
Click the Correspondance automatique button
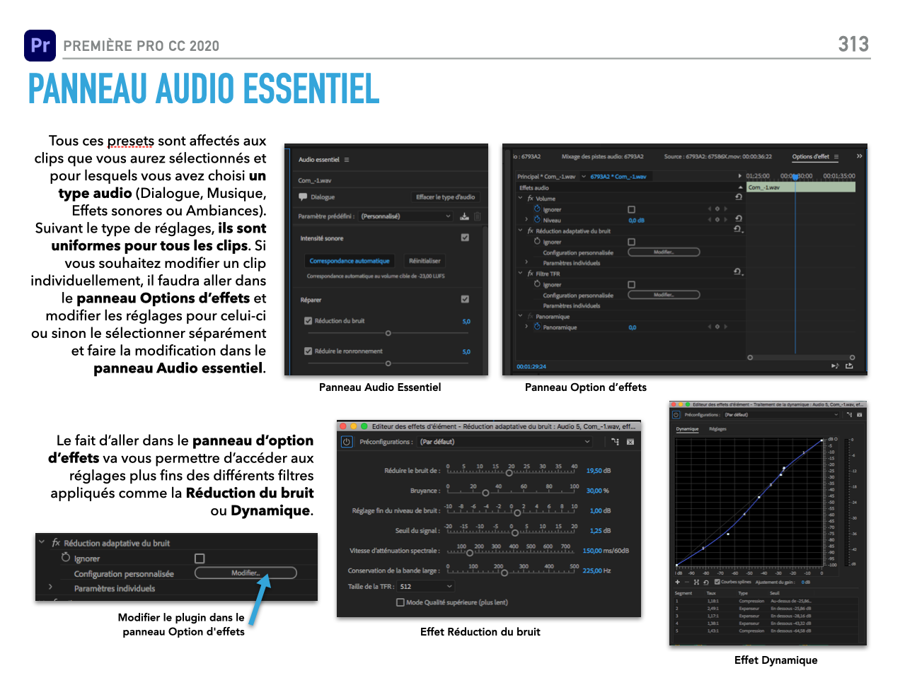[350, 261]
